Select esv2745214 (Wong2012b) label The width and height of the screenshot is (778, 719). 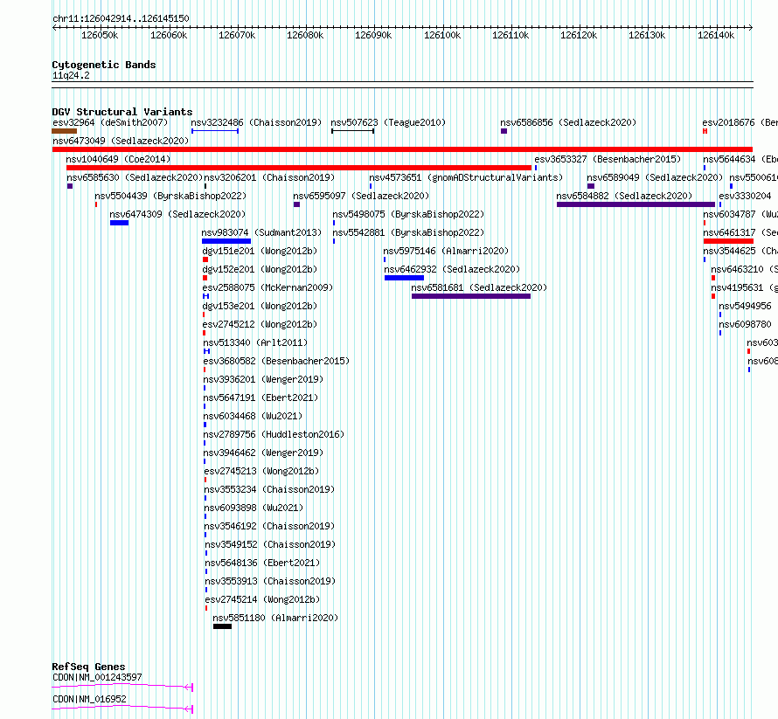262,599
